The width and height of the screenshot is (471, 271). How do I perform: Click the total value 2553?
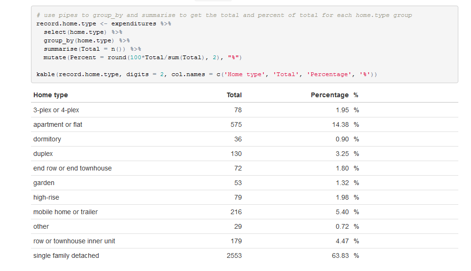tap(234, 256)
